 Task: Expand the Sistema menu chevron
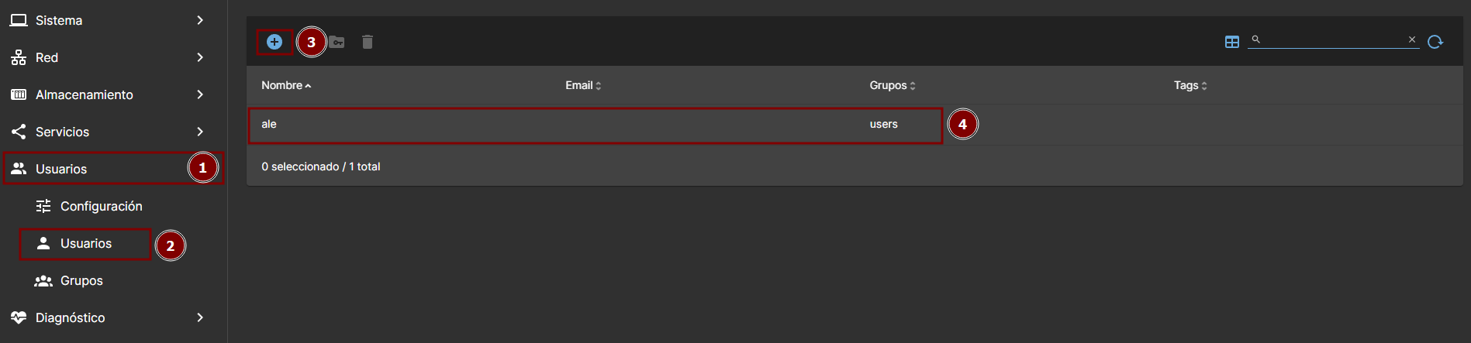tap(200, 20)
